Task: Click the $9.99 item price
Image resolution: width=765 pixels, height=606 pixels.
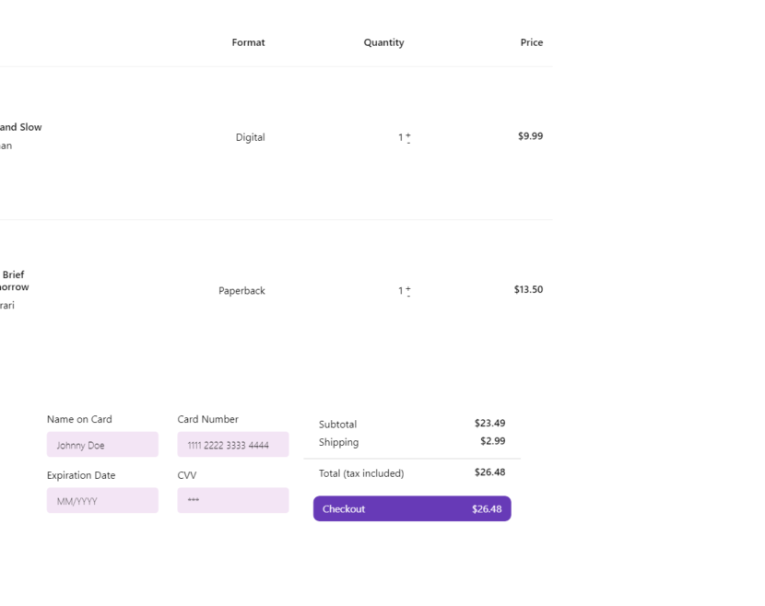Action: point(530,136)
